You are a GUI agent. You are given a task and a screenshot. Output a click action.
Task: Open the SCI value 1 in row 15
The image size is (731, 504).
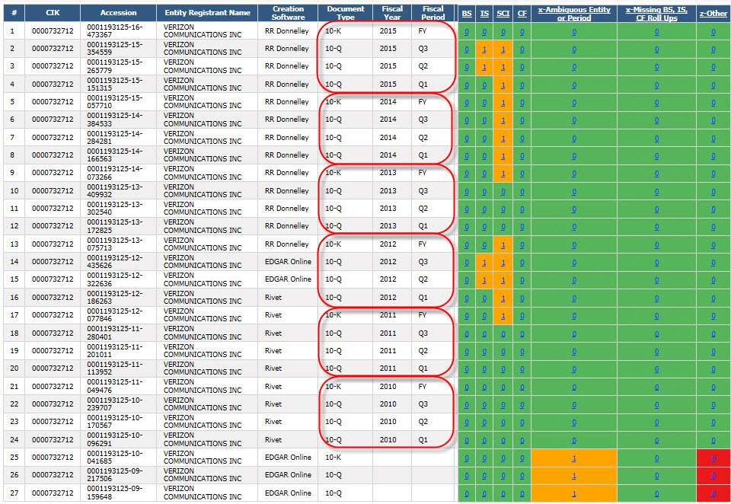(503, 281)
